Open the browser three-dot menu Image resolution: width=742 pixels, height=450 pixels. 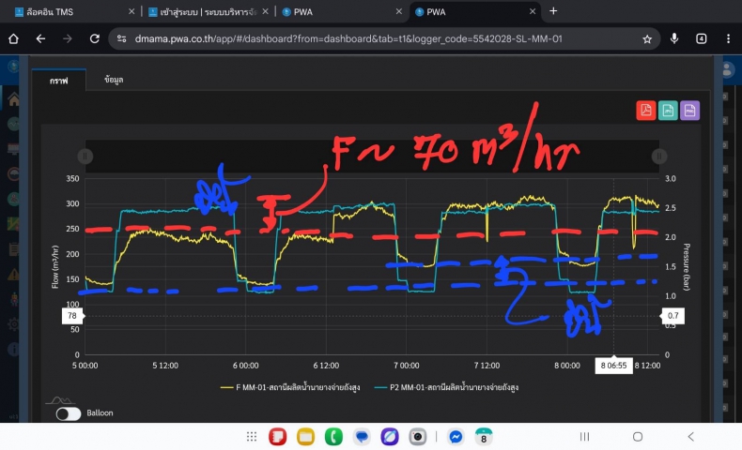pyautogui.click(x=729, y=39)
